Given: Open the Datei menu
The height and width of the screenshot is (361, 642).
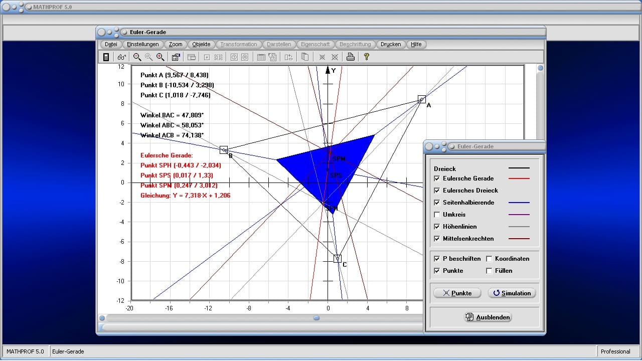Looking at the screenshot, I should 111,44.
